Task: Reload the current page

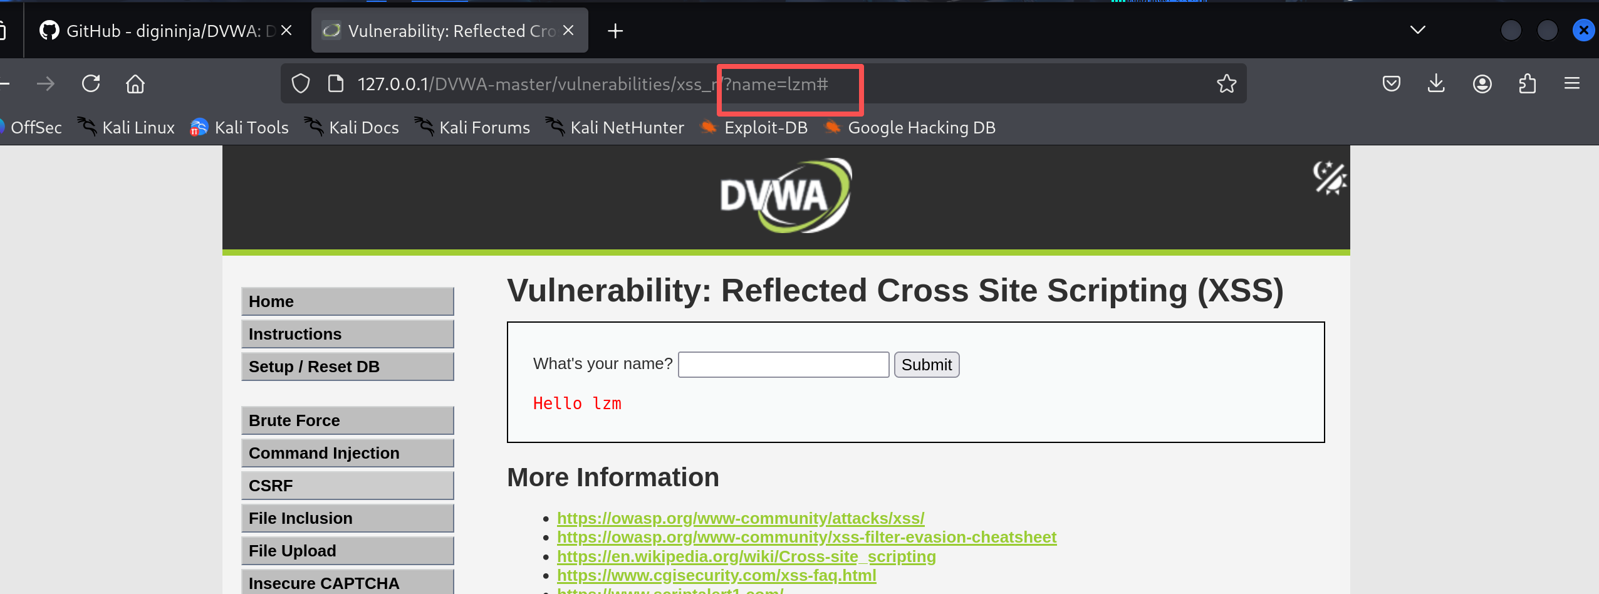Action: [x=91, y=83]
